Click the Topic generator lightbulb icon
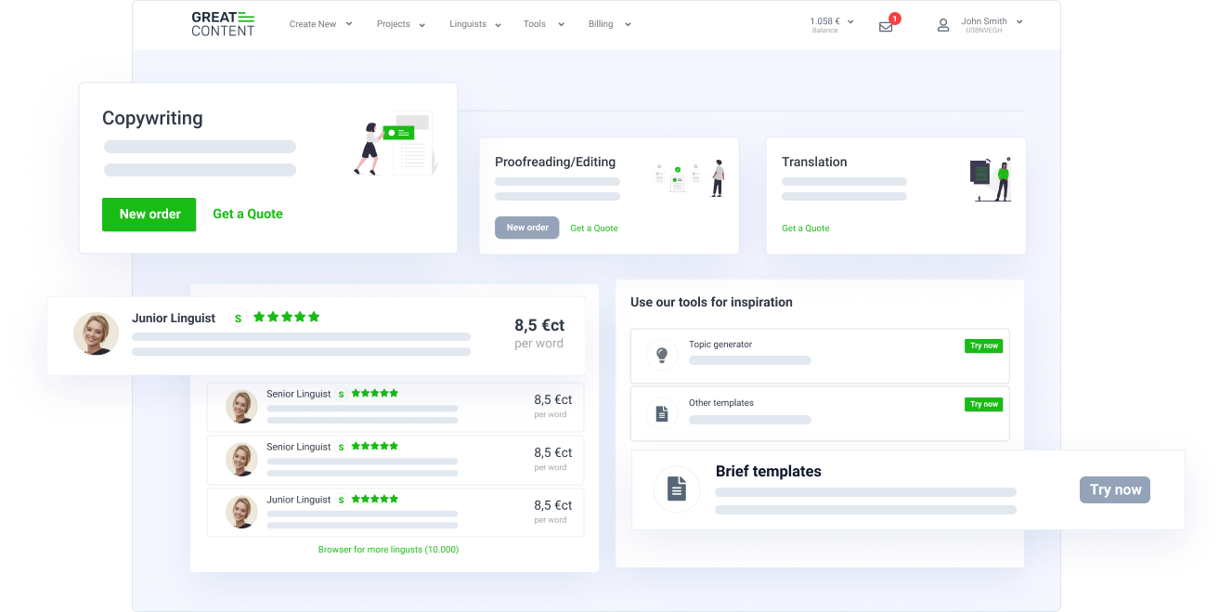 coord(662,355)
